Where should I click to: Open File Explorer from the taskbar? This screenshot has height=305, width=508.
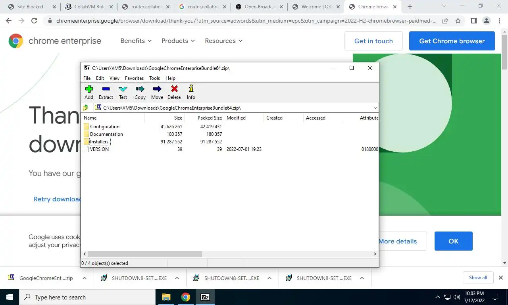point(166,297)
